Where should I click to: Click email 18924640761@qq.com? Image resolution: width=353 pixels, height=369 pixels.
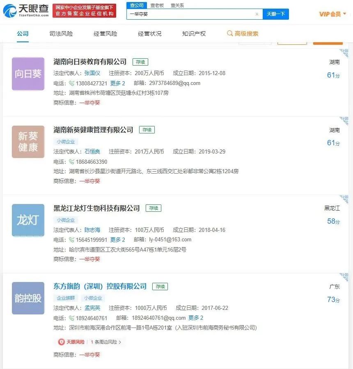158,318
